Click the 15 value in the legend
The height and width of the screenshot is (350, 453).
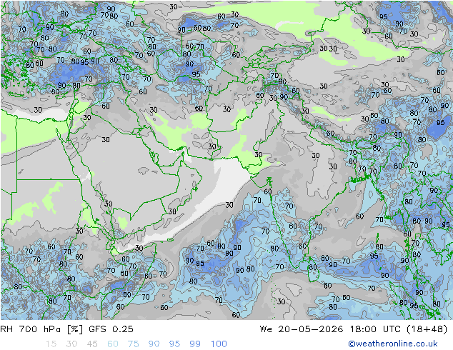pyautogui.click(x=51, y=344)
